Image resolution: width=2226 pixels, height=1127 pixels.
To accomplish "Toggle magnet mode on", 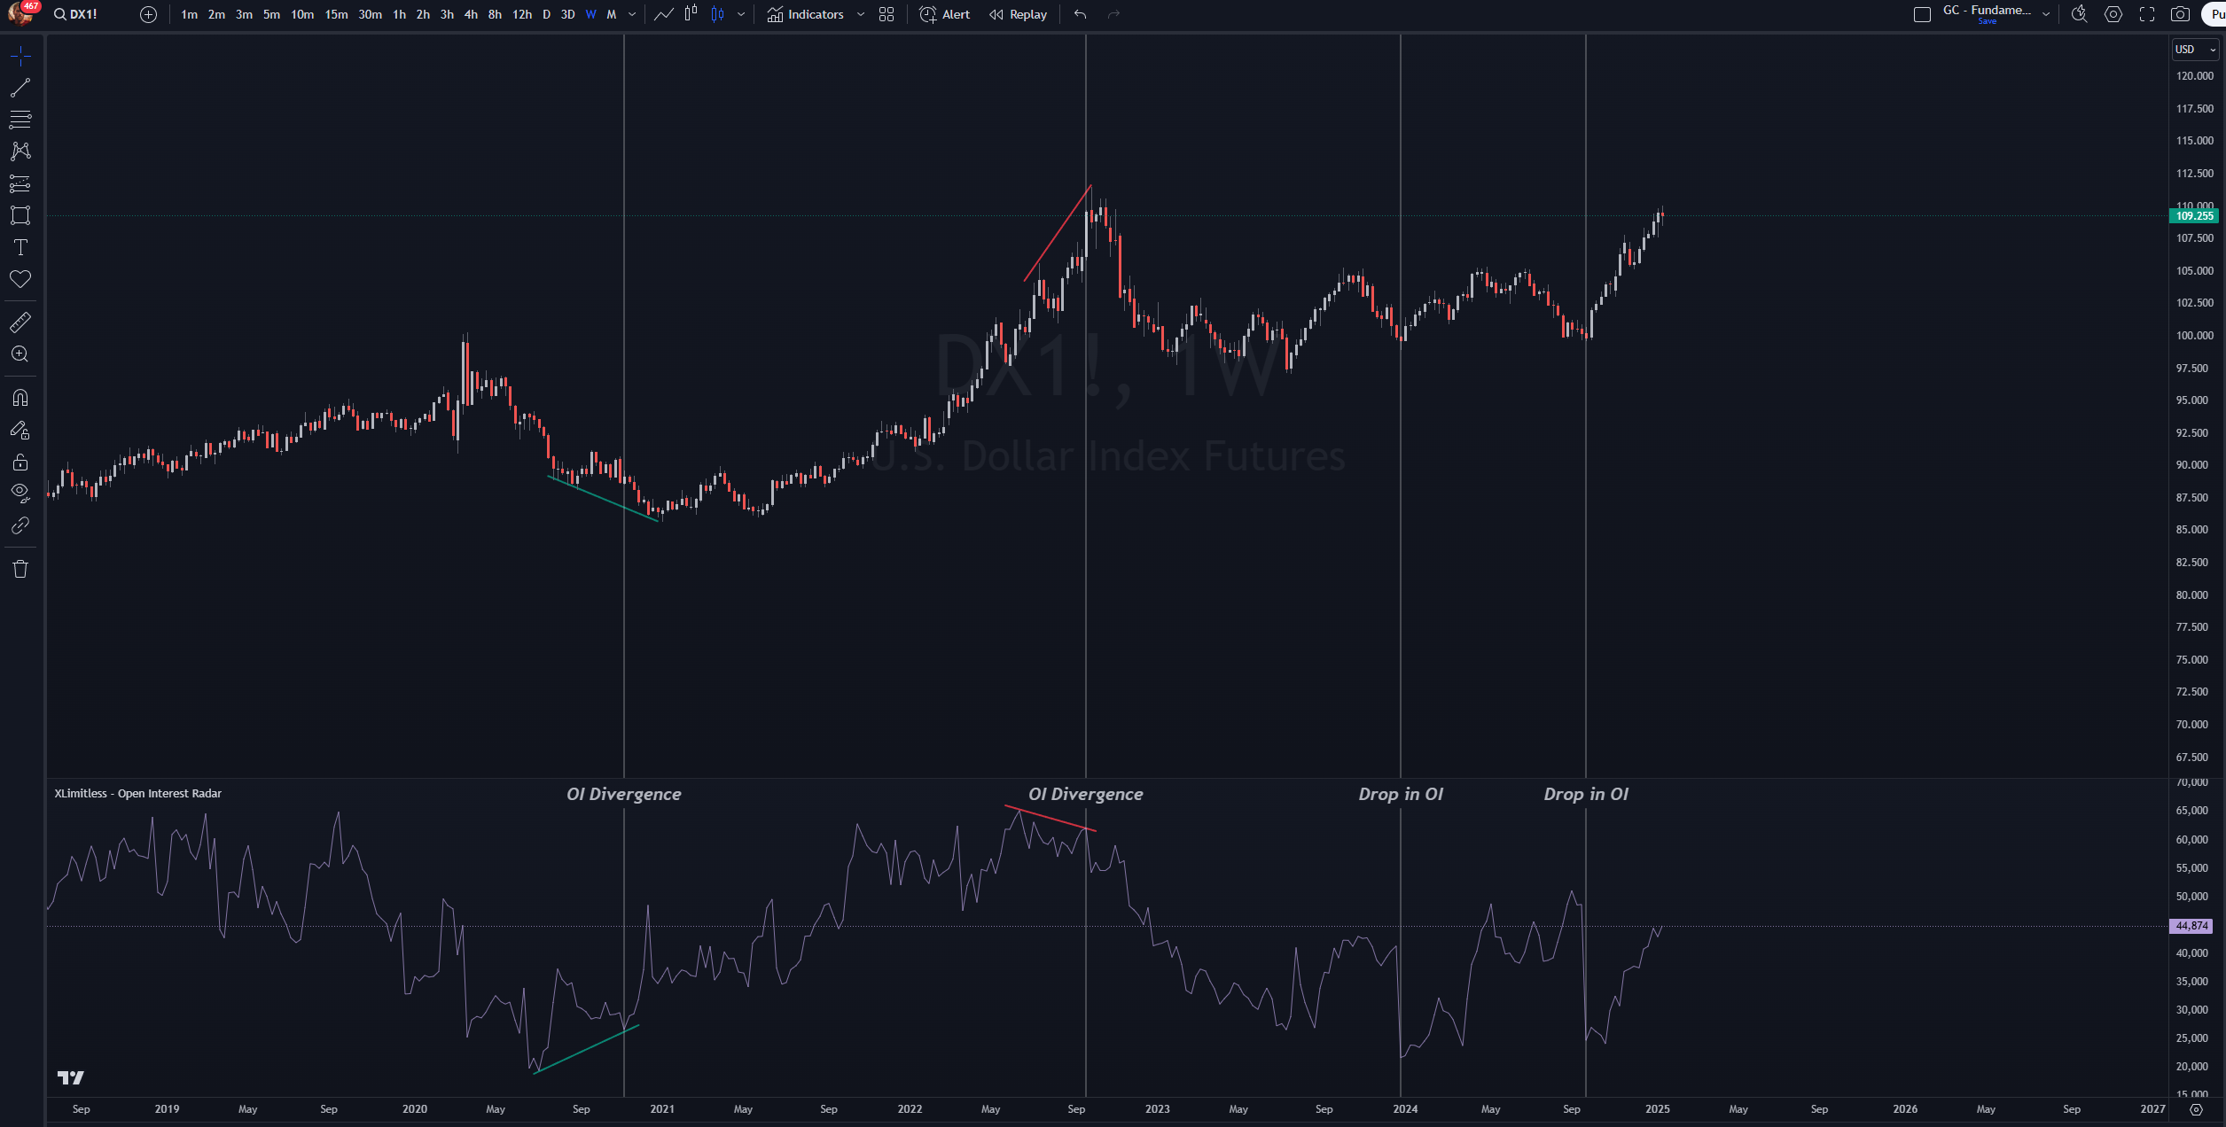I will point(20,398).
